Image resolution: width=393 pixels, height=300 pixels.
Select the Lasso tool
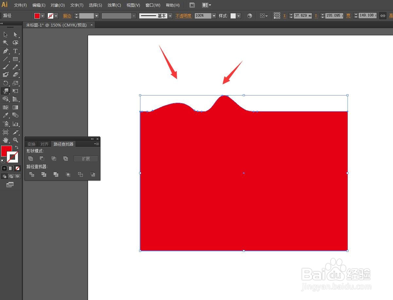[x=15, y=43]
